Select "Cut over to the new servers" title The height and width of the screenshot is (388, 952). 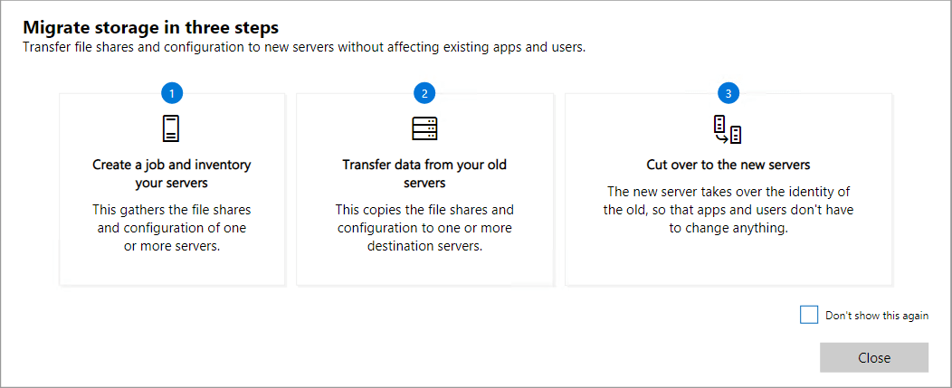point(728,166)
